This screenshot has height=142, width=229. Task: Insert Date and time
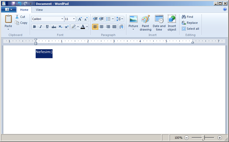(159, 23)
